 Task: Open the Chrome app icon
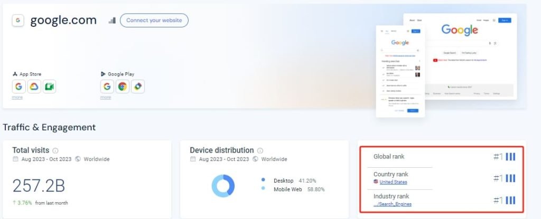coord(123,87)
